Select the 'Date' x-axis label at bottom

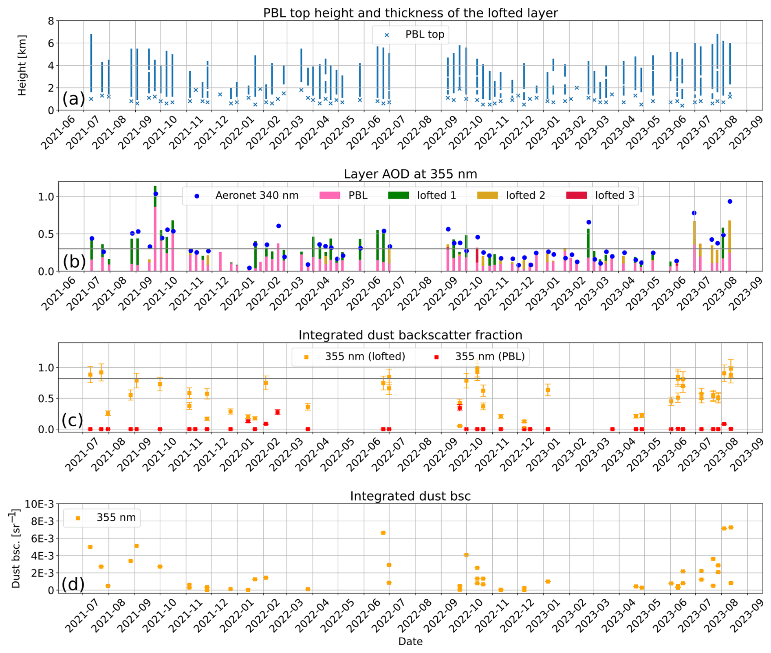point(410,642)
